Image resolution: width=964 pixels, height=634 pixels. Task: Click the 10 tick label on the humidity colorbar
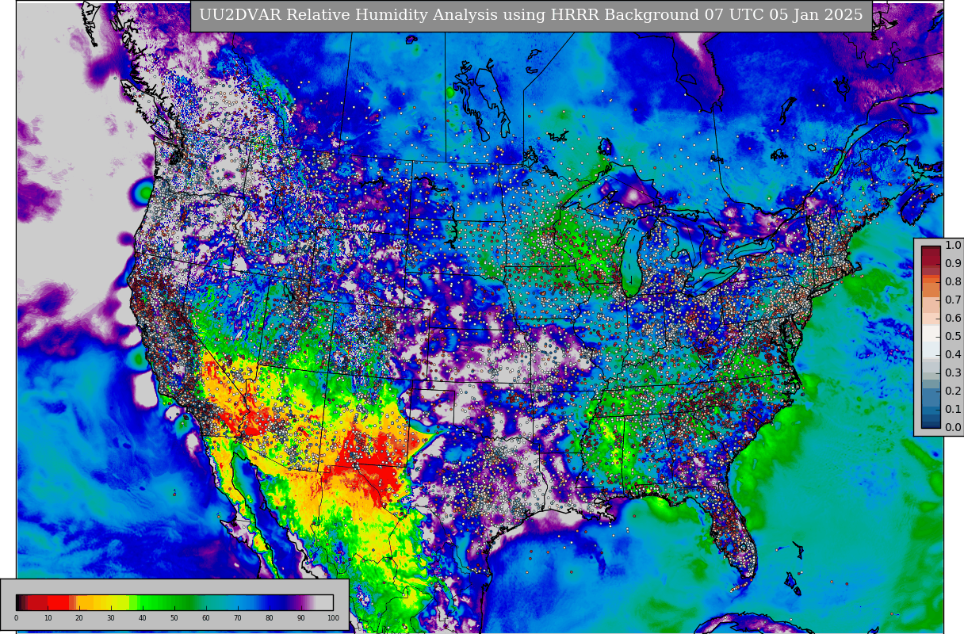(48, 618)
